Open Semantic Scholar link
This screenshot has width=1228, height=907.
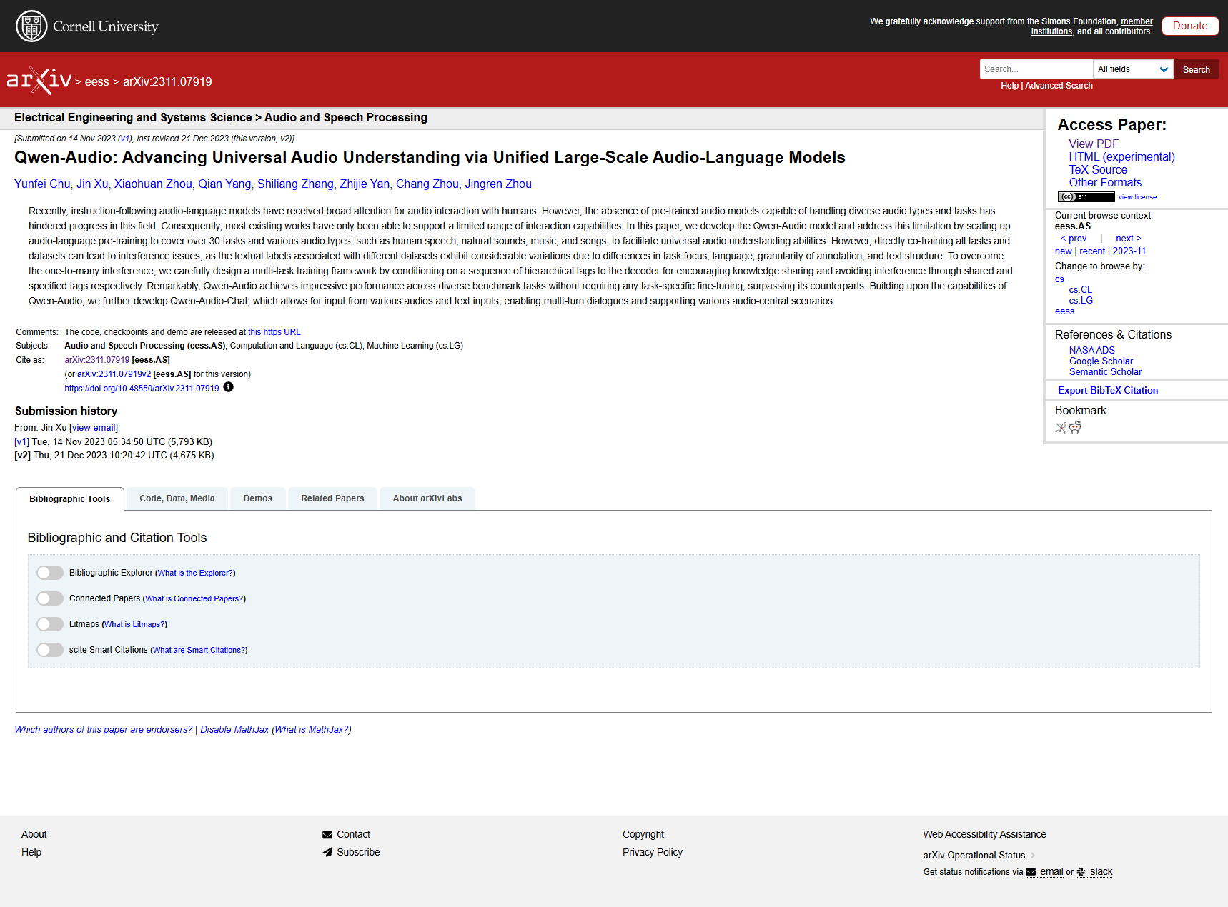[x=1105, y=372]
